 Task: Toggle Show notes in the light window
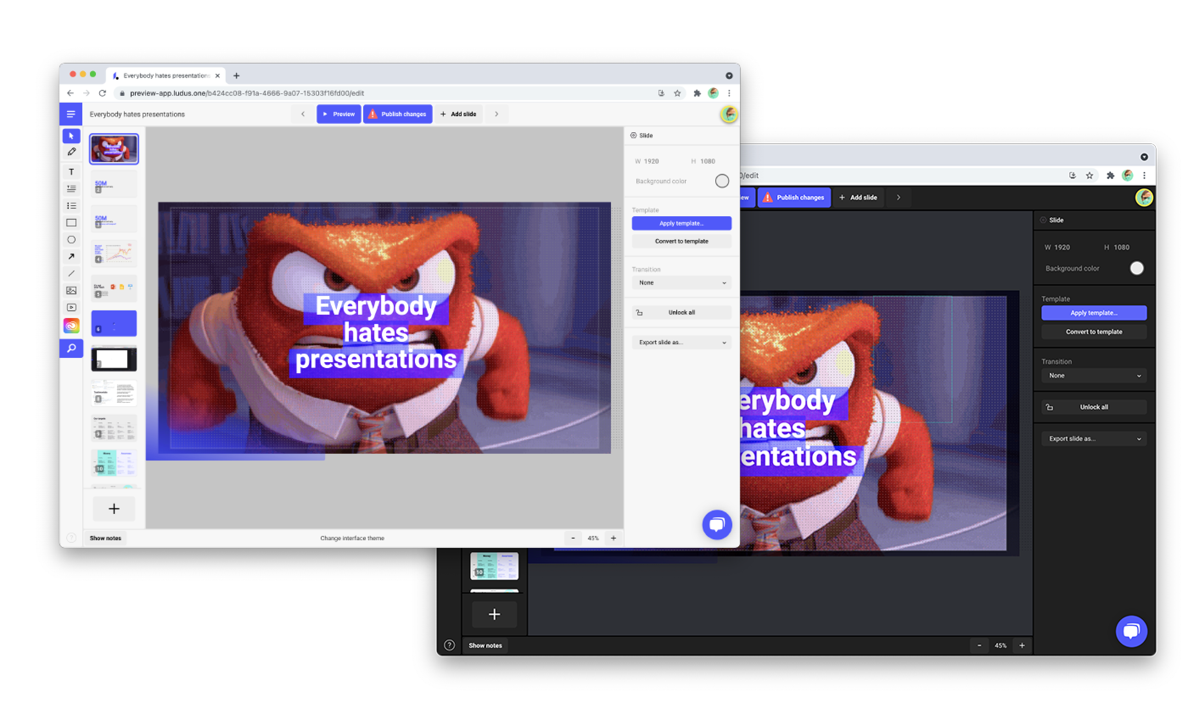(x=105, y=539)
